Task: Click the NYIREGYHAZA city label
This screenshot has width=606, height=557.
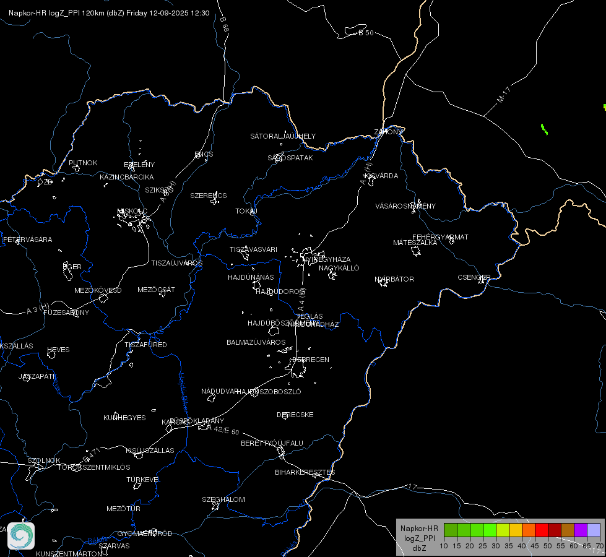Action: [x=327, y=259]
